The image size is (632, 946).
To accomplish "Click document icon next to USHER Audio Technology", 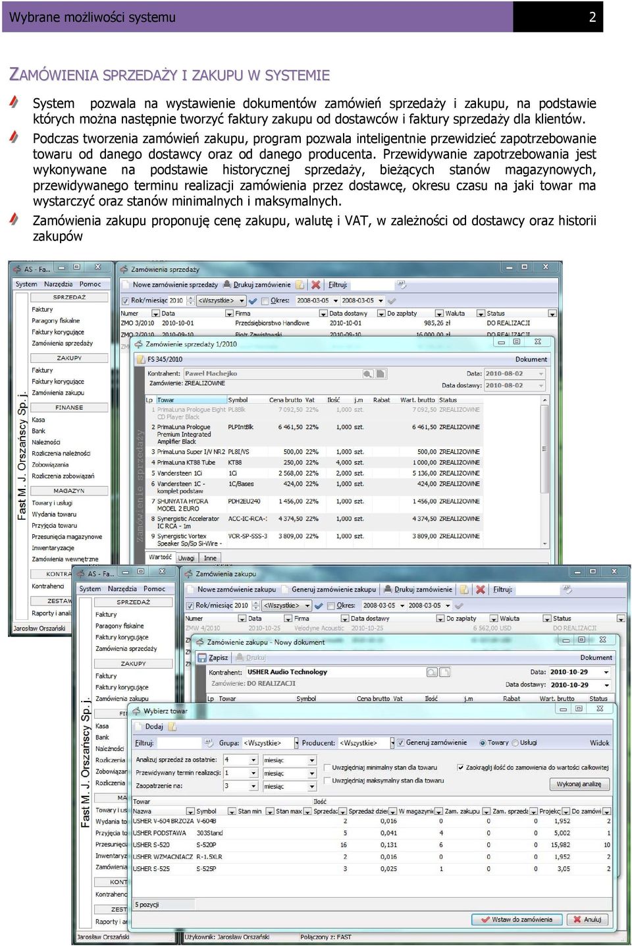I will pyautogui.click(x=445, y=672).
